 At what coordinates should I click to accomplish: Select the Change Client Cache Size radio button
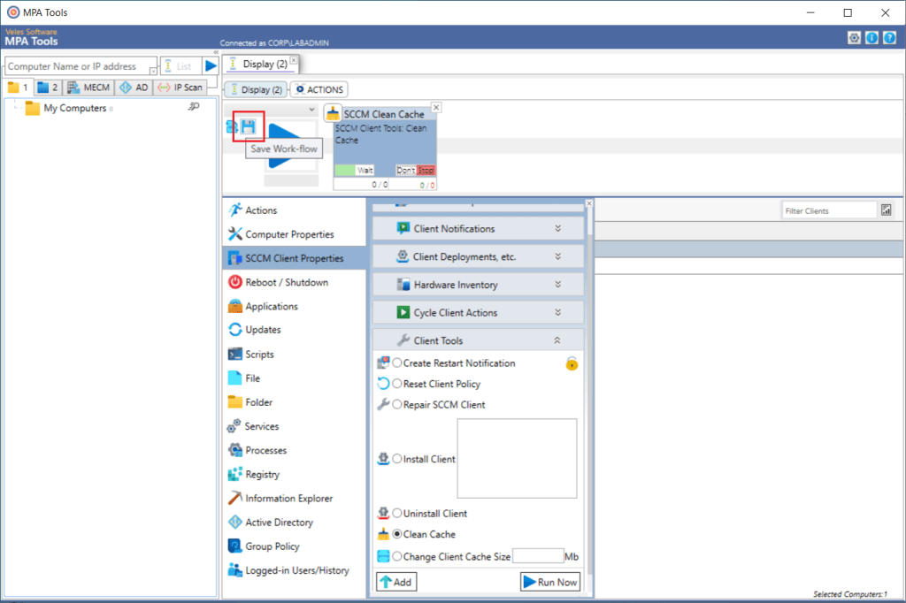[397, 556]
